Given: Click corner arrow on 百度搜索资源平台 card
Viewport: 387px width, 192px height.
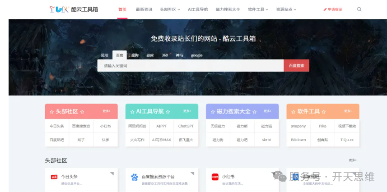Looking at the screenshot, I should pos(192,174).
